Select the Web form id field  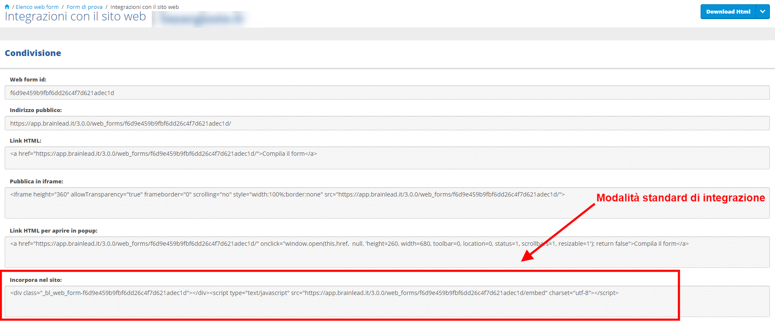coord(387,93)
